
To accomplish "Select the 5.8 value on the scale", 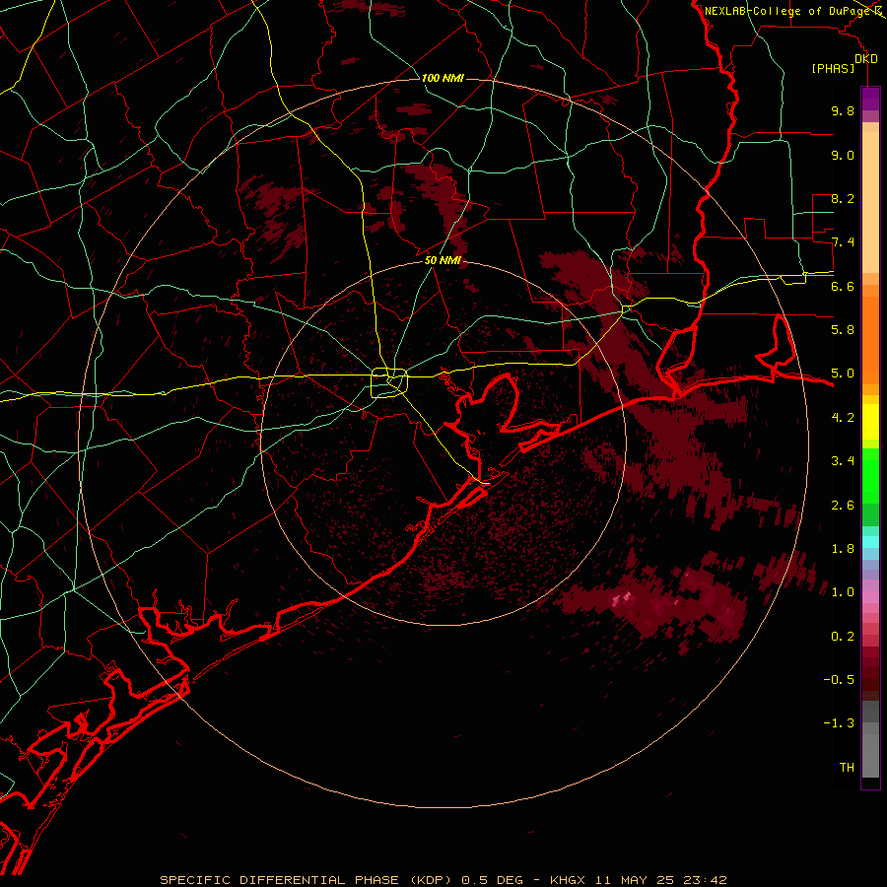I will click(843, 329).
